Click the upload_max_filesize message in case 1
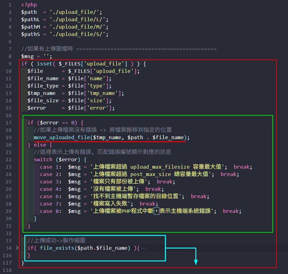The height and width of the screenshot is (274, 288). tap(160, 167)
